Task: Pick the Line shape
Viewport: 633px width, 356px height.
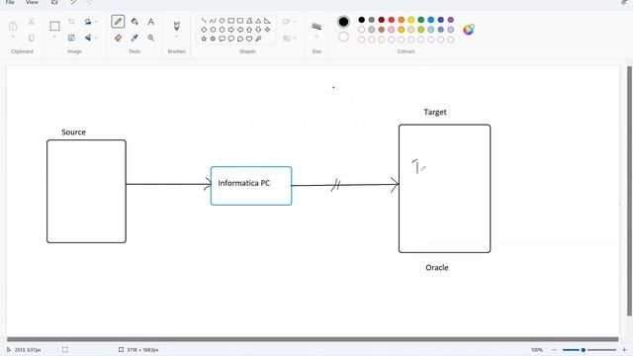Action: pos(204,21)
